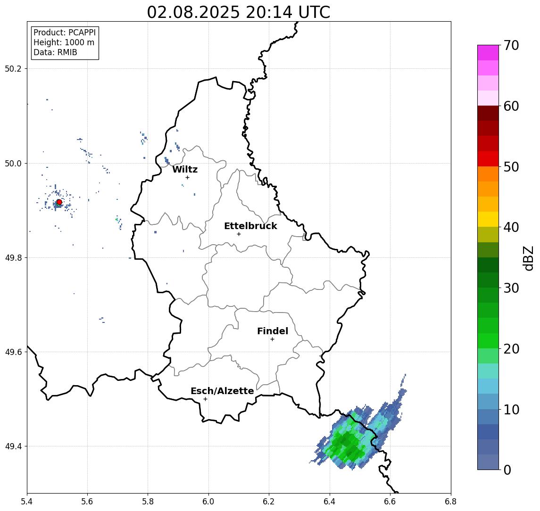The height and width of the screenshot is (511, 540).
Task: Click the Wiltz city label
Action: pyautogui.click(x=185, y=169)
